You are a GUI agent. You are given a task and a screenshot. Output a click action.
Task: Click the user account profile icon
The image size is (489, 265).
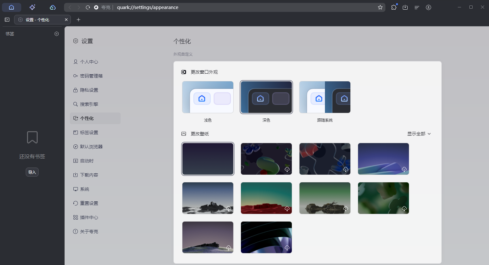[x=428, y=7]
